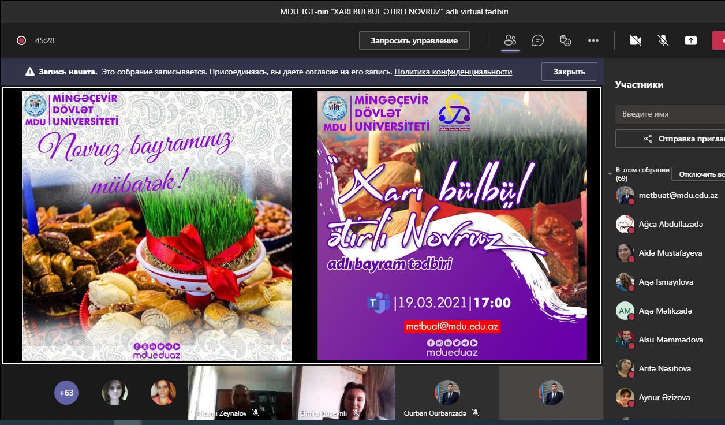
Task: Select Alsu Məmmədova in the participant list
Action: coord(662,340)
